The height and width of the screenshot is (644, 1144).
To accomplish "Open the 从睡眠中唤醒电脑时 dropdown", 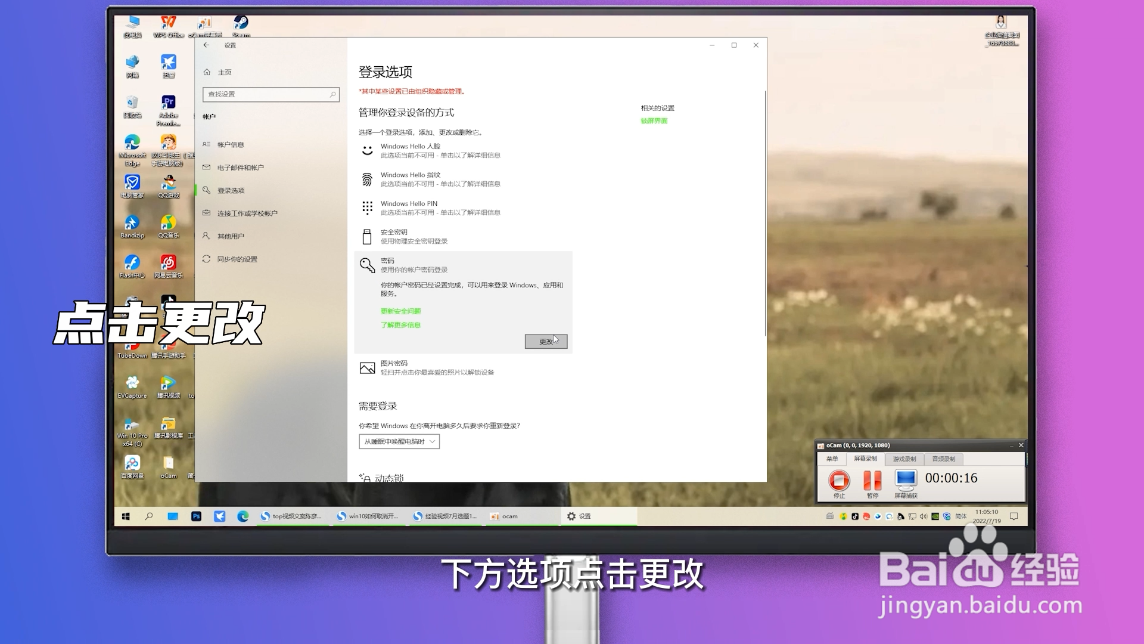I will click(398, 442).
